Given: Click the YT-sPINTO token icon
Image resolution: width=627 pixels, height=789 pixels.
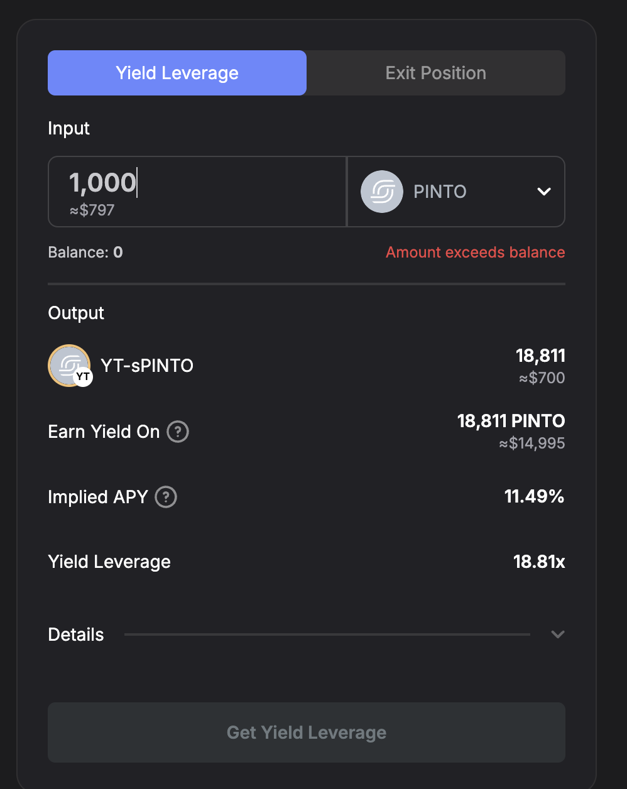Looking at the screenshot, I should click(x=68, y=365).
